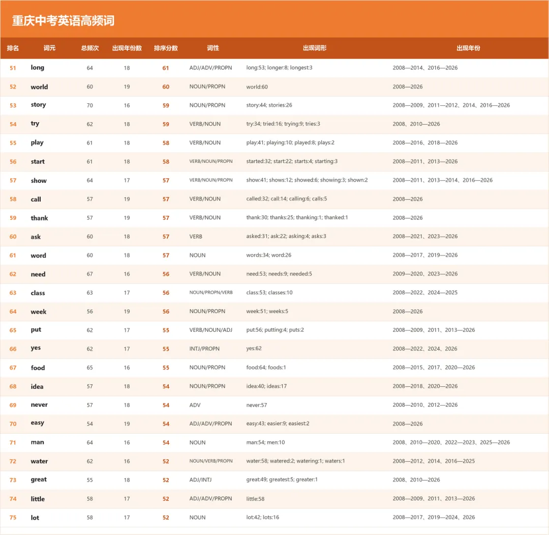The width and height of the screenshot is (549, 535).
Task: Click the "排名" column header
Action: pyautogui.click(x=13, y=48)
